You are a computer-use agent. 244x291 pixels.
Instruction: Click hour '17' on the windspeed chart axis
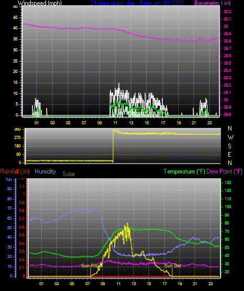[x=163, y=123]
